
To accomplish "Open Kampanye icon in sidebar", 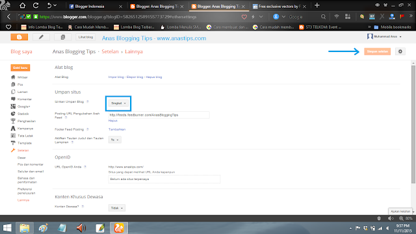I will (x=13, y=129).
